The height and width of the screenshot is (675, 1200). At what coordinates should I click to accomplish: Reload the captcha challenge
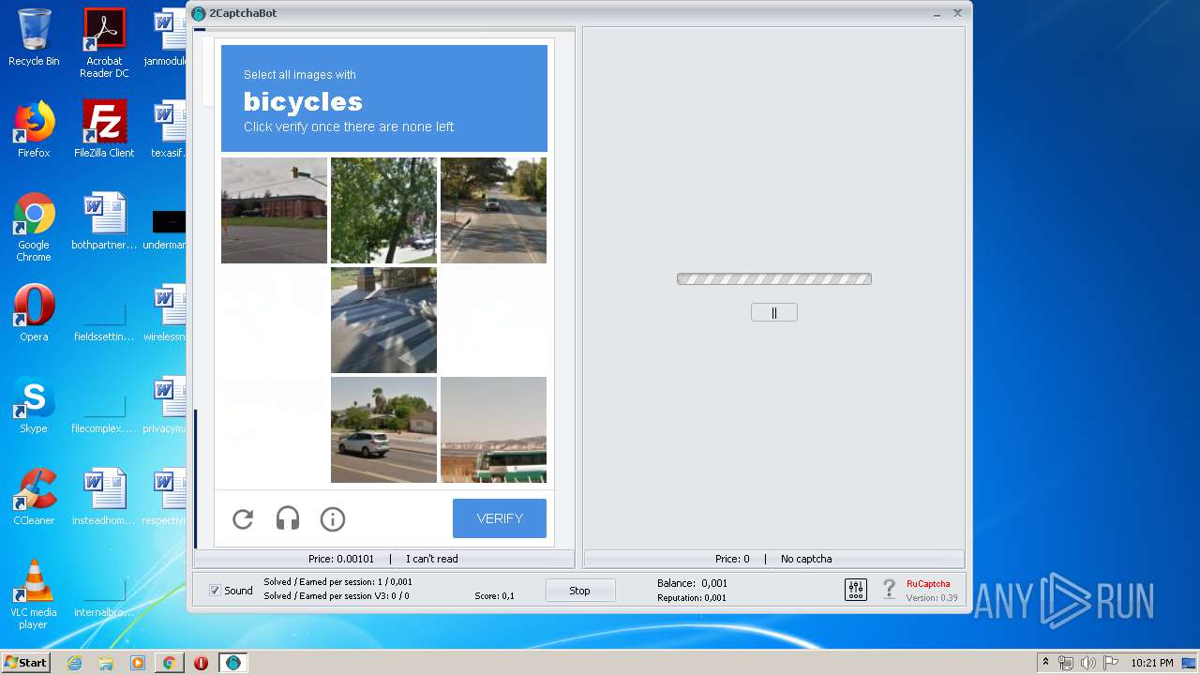pos(243,518)
